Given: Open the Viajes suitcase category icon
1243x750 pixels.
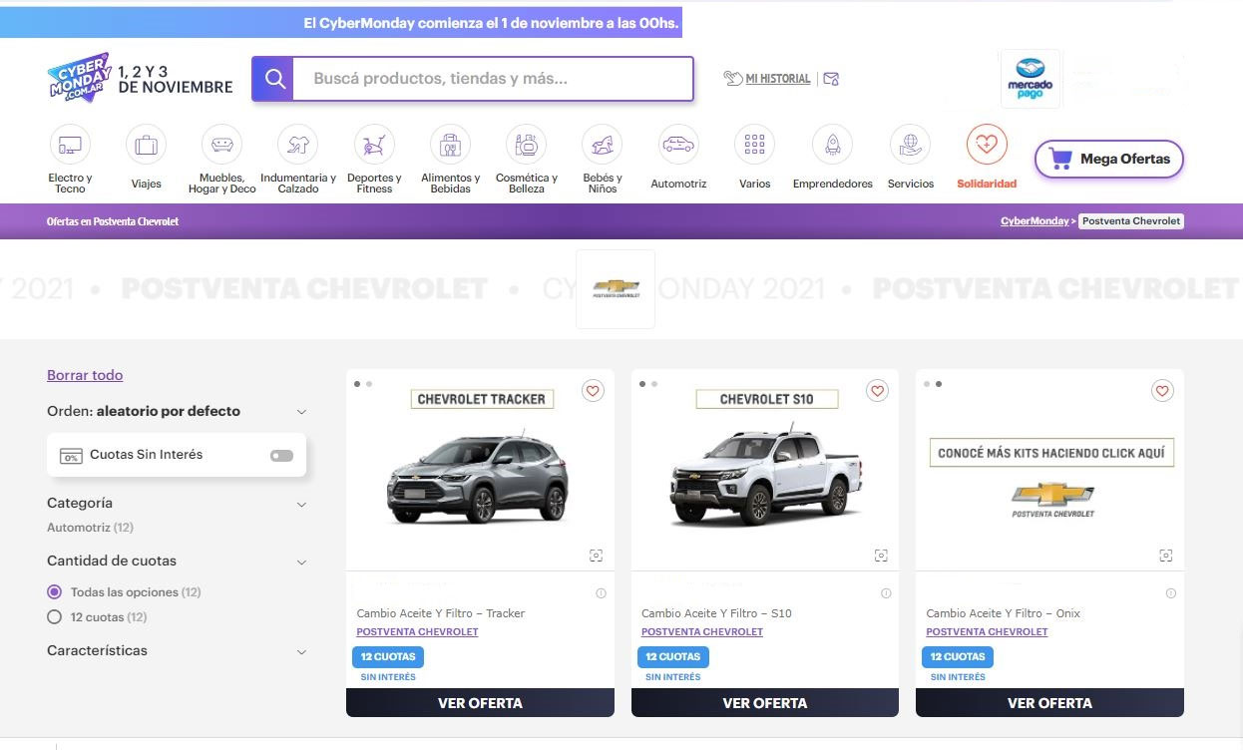Looking at the screenshot, I should pyautogui.click(x=146, y=146).
